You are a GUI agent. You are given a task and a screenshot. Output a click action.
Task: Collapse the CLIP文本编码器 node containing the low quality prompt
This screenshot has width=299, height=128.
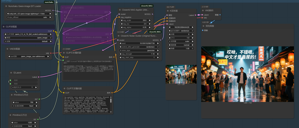click(64, 88)
